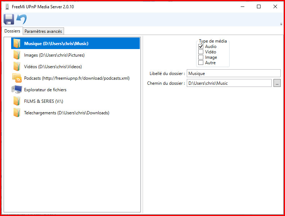Viewport: 285px width, 216px height.
Task: Click the Musique folder icon
Action: pyautogui.click(x=17, y=43)
